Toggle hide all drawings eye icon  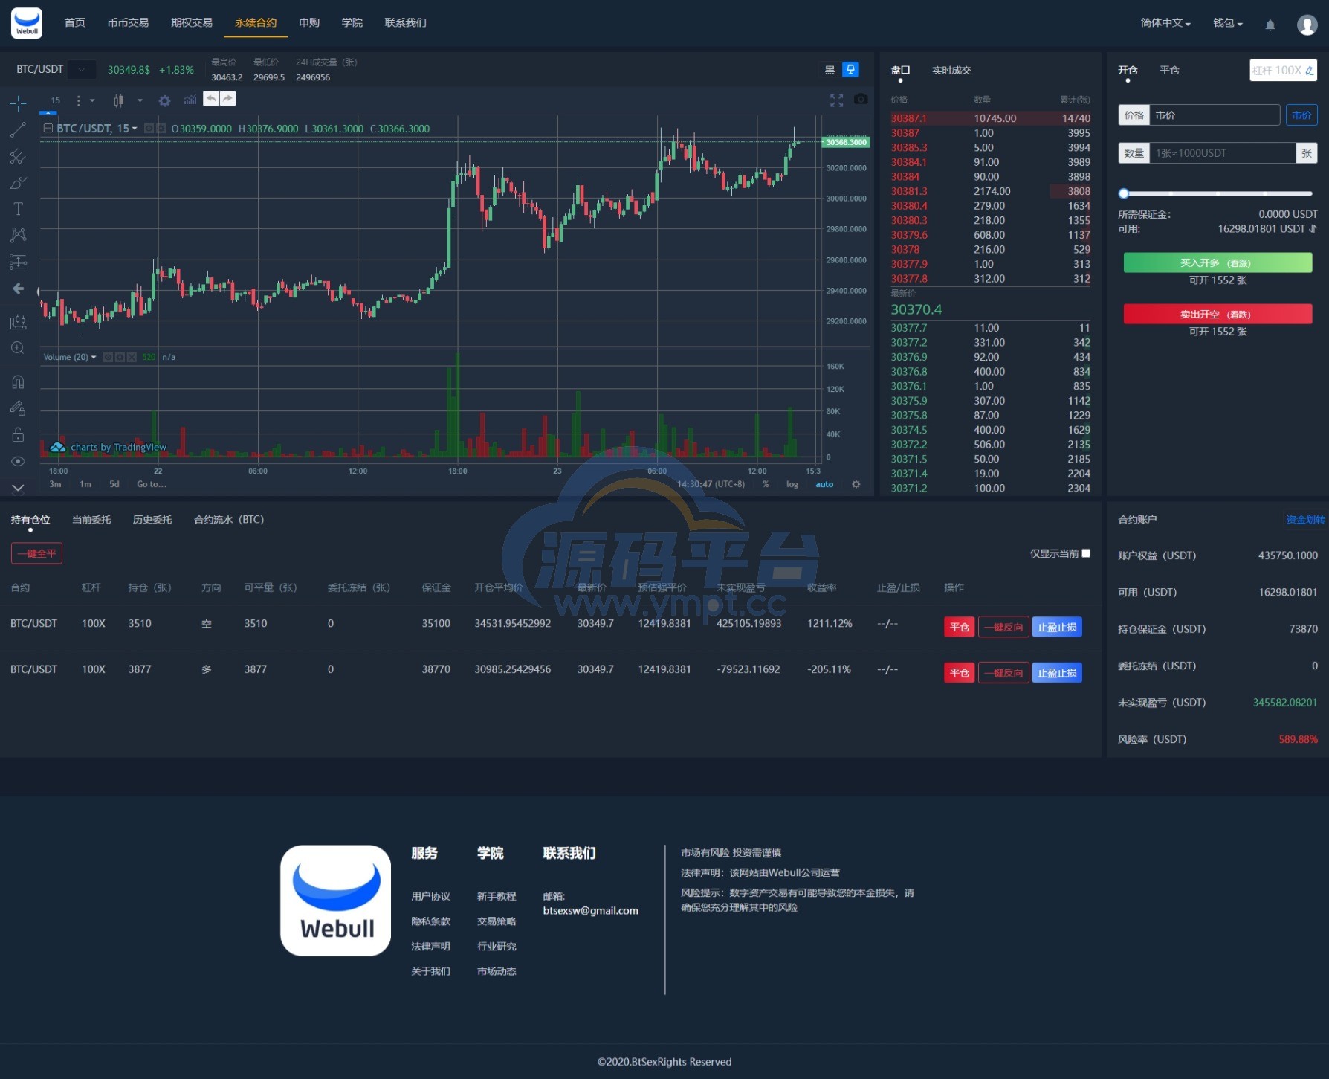(19, 461)
